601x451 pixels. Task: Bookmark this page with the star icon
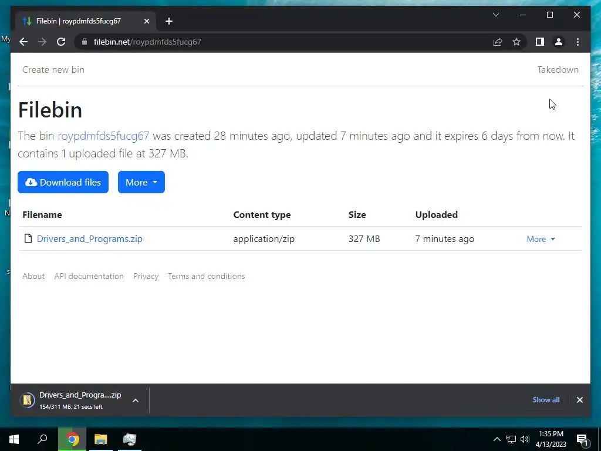[516, 42]
